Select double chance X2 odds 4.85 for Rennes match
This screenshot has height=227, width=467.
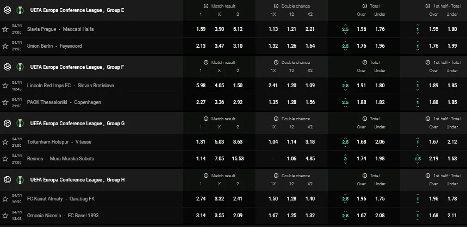point(310,159)
